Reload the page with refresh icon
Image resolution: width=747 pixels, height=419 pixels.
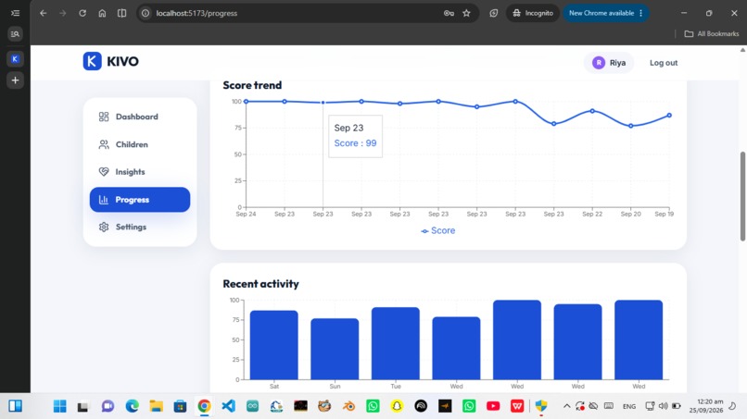tap(82, 13)
